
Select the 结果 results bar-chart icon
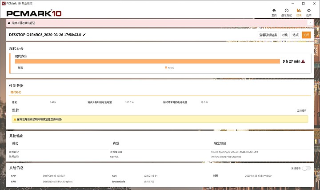point(299,10)
